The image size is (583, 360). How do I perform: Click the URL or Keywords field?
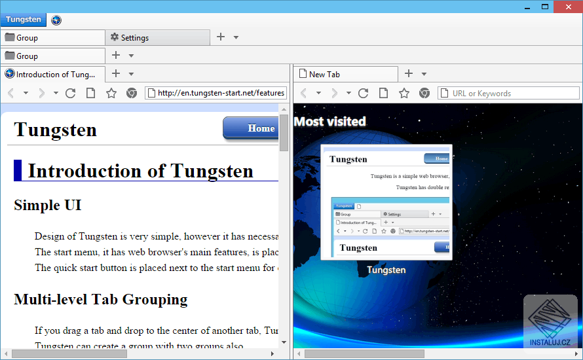[x=508, y=93]
